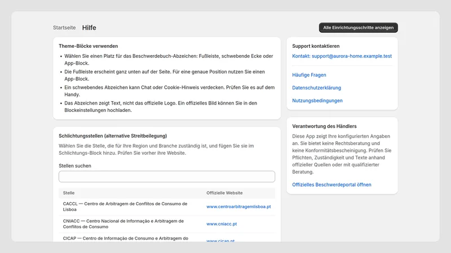Click Theme-Blöcke verwenden heading
Screen dimensions: 451x253
point(89,46)
